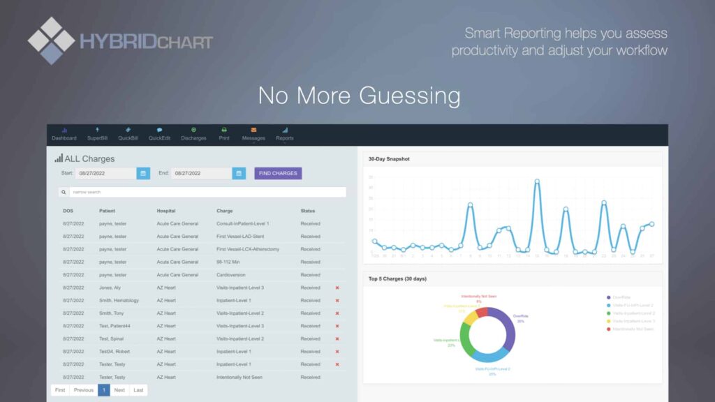Delete the Smith, Hematology charge row
Screen dimensions: 715x402
[337, 300]
